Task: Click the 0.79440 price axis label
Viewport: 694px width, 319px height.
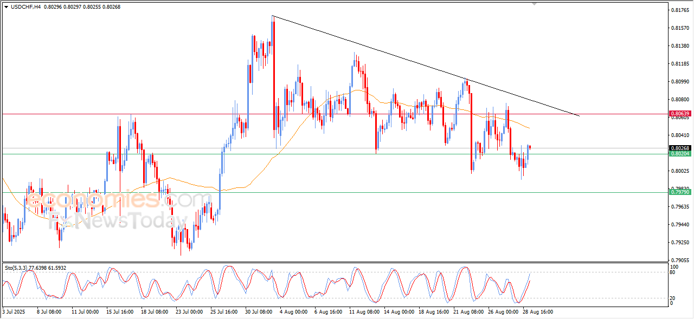Action: [680, 225]
